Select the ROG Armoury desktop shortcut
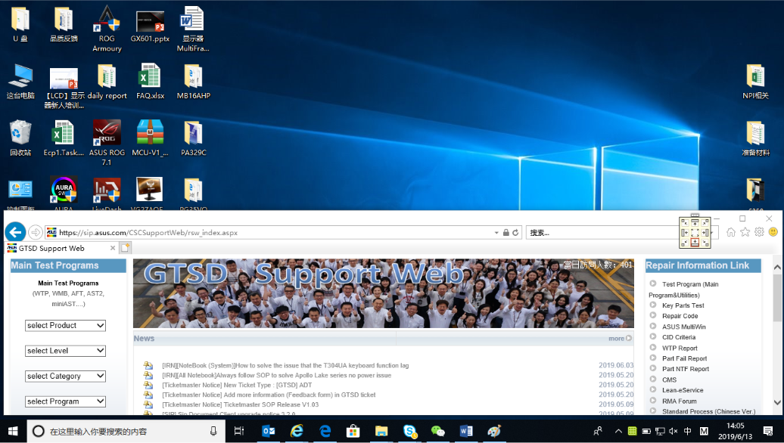 click(107, 29)
